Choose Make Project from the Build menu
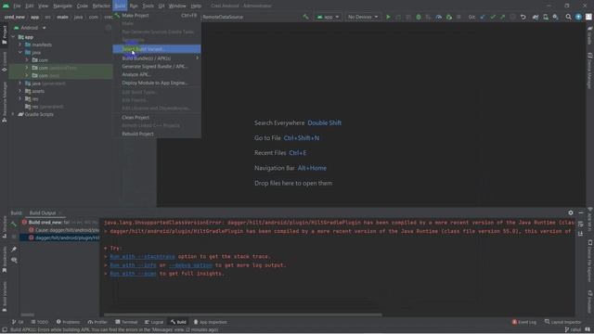This screenshot has height=334, width=594. pyautogui.click(x=157, y=16)
